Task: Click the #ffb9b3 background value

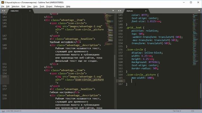Action: tap(154, 62)
